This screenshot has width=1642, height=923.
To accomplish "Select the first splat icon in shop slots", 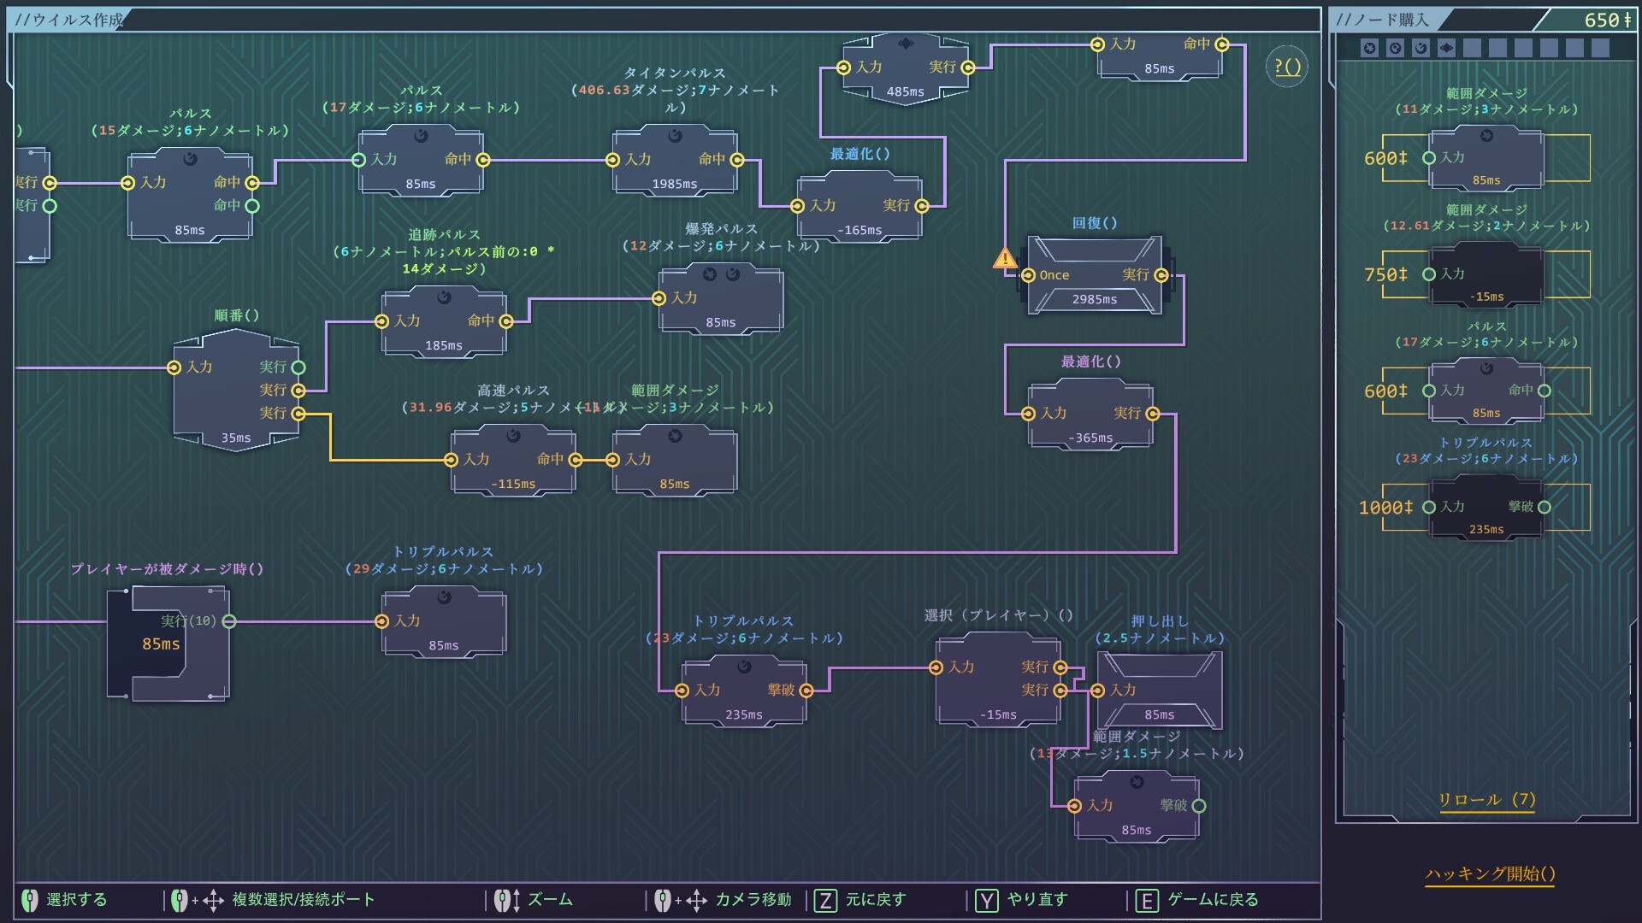I will click(1369, 48).
